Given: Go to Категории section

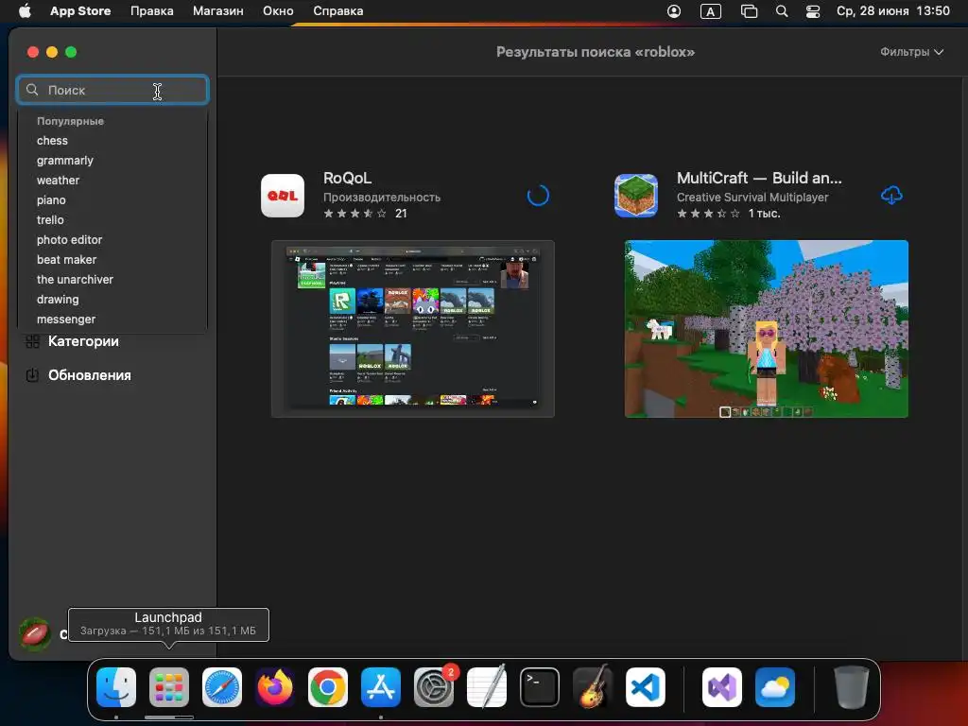Looking at the screenshot, I should 83,341.
